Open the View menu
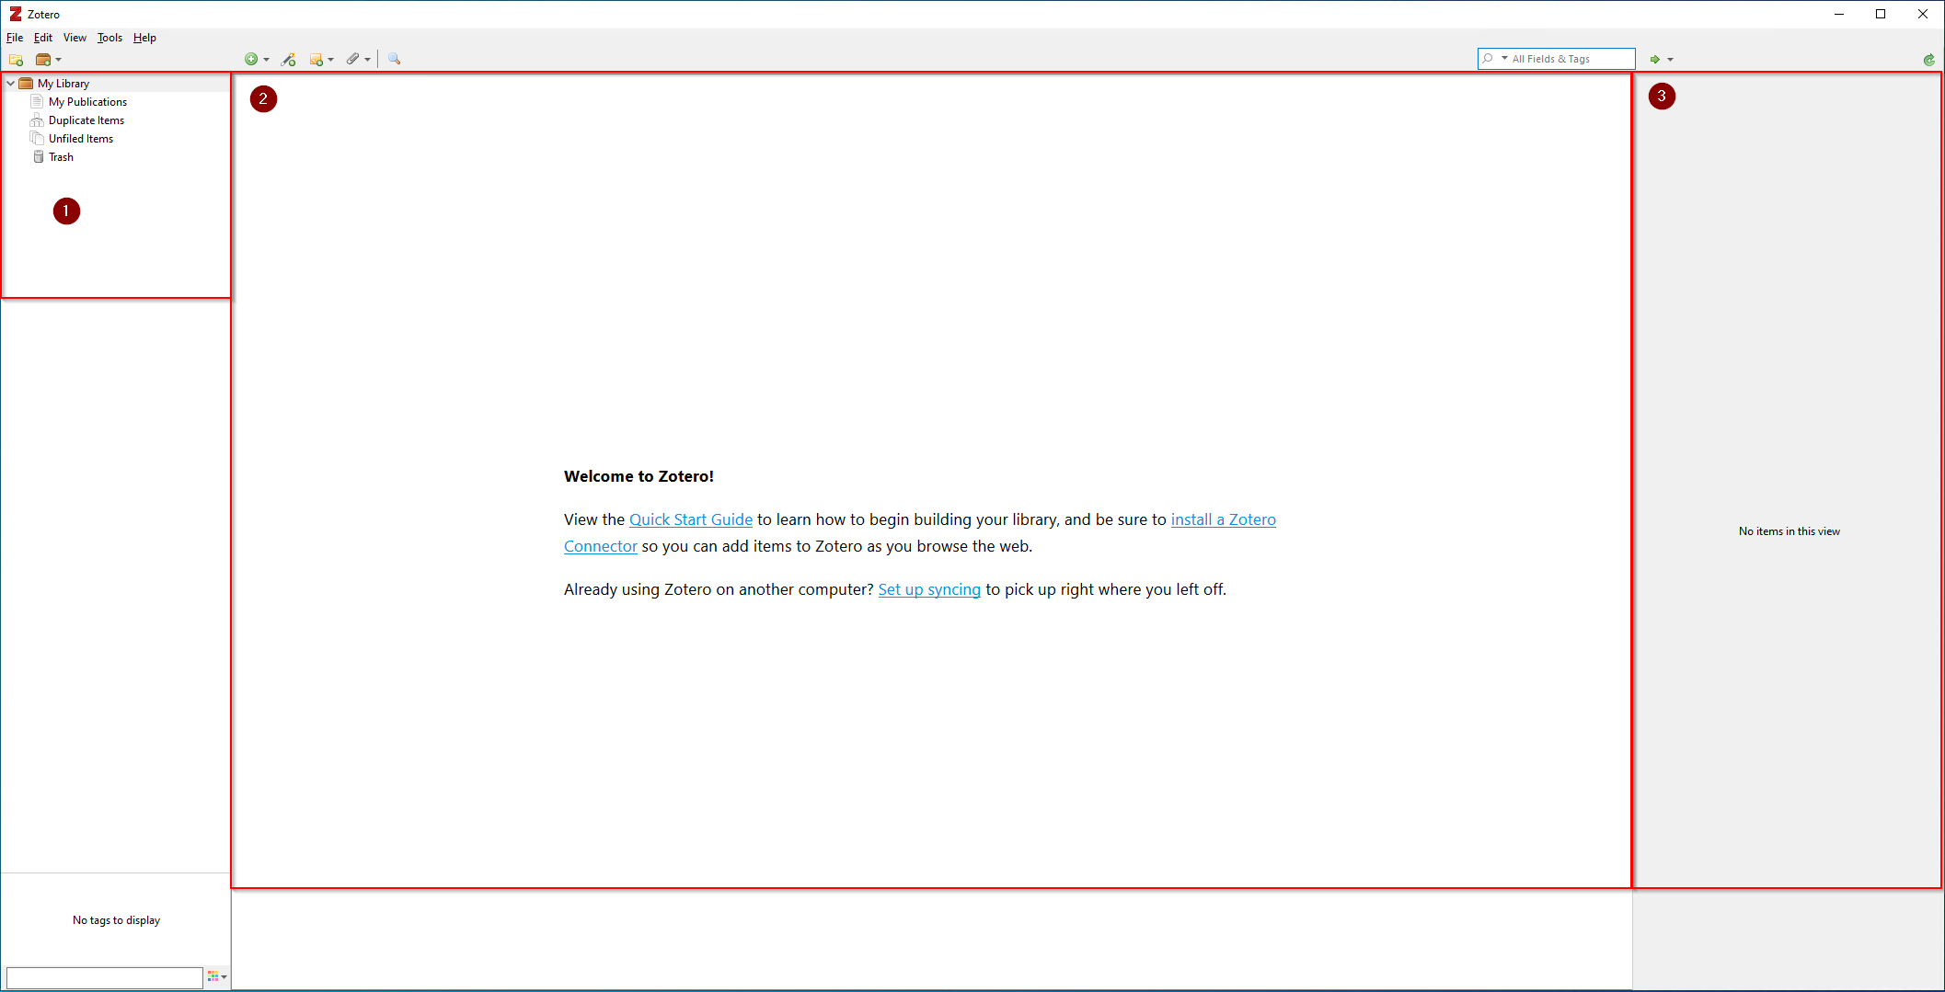The width and height of the screenshot is (1945, 992). click(75, 38)
